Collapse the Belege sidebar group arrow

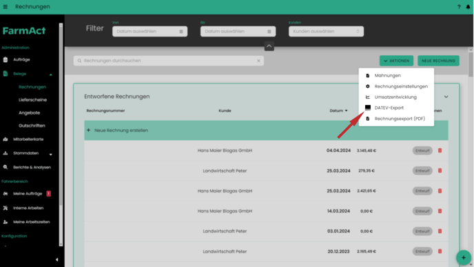coord(50,75)
